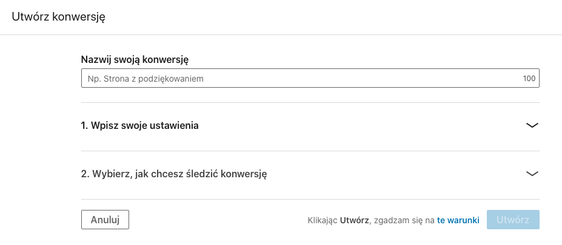Click bold "Utwórz" word in the terms sentence

[x=355, y=220]
